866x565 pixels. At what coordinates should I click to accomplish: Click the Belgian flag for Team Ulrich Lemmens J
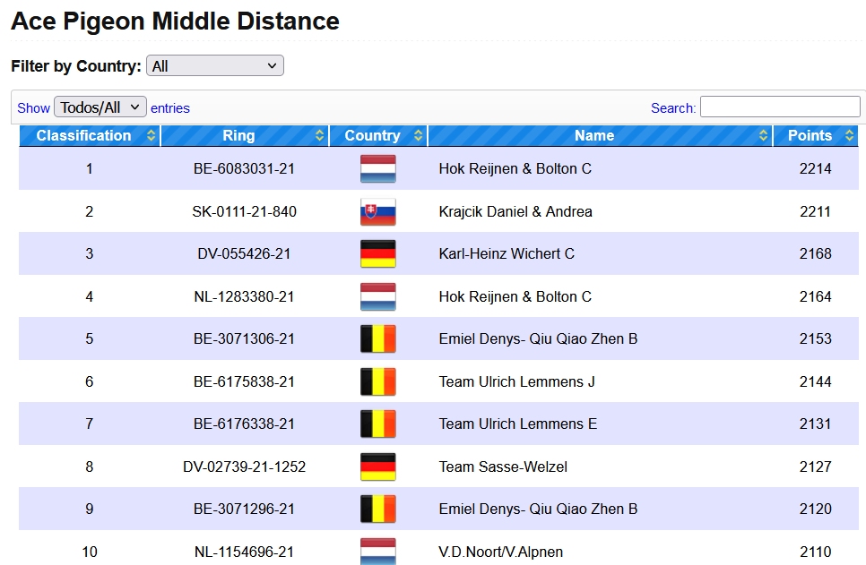[x=377, y=381]
